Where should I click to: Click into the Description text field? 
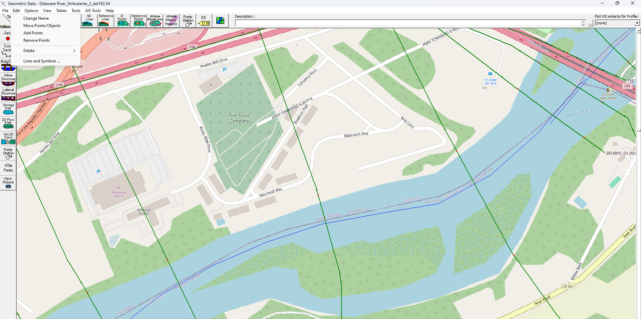point(408,23)
